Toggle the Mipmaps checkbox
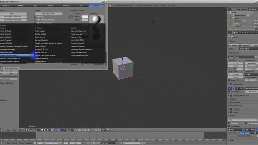 click(35, 17)
